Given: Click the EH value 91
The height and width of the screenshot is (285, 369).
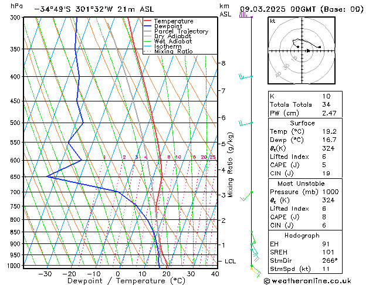Looking at the screenshot, I should pyautogui.click(x=326, y=244).
